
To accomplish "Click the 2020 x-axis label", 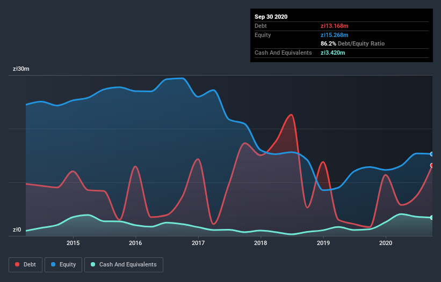I will tap(386, 243).
